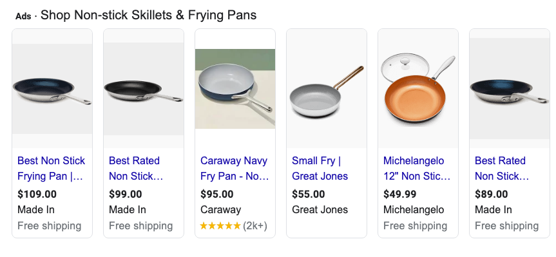Viewport: 556px width, 257px height.
Task: Open the Caraway Navy Fry Pan link
Action: point(235,168)
